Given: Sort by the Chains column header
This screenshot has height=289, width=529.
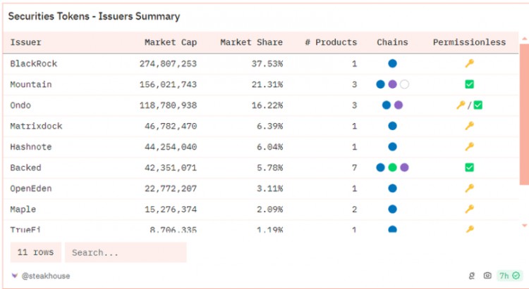Looking at the screenshot, I should pyautogui.click(x=392, y=42).
